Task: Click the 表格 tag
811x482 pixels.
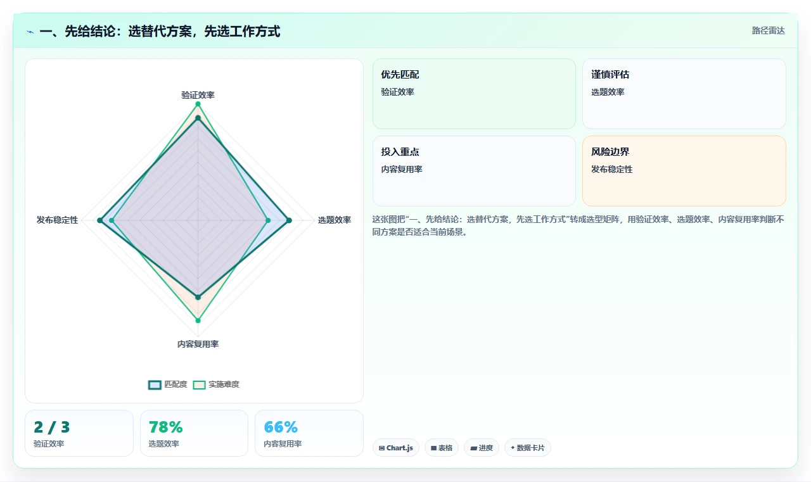Action: coord(442,448)
